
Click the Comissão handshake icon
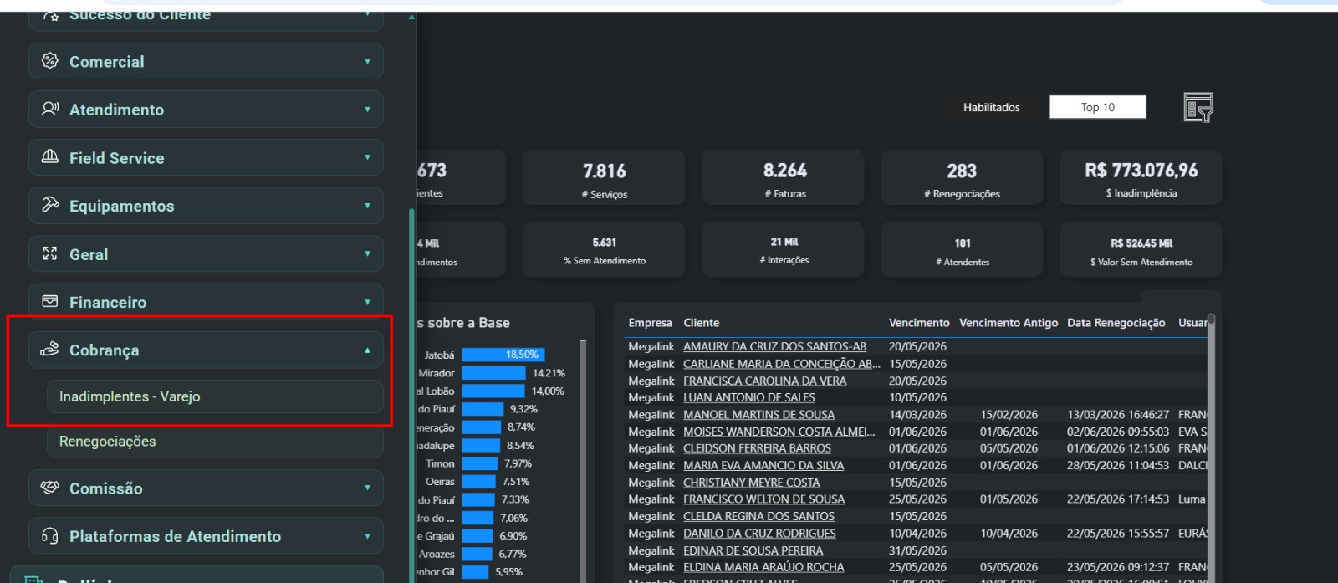pos(50,487)
